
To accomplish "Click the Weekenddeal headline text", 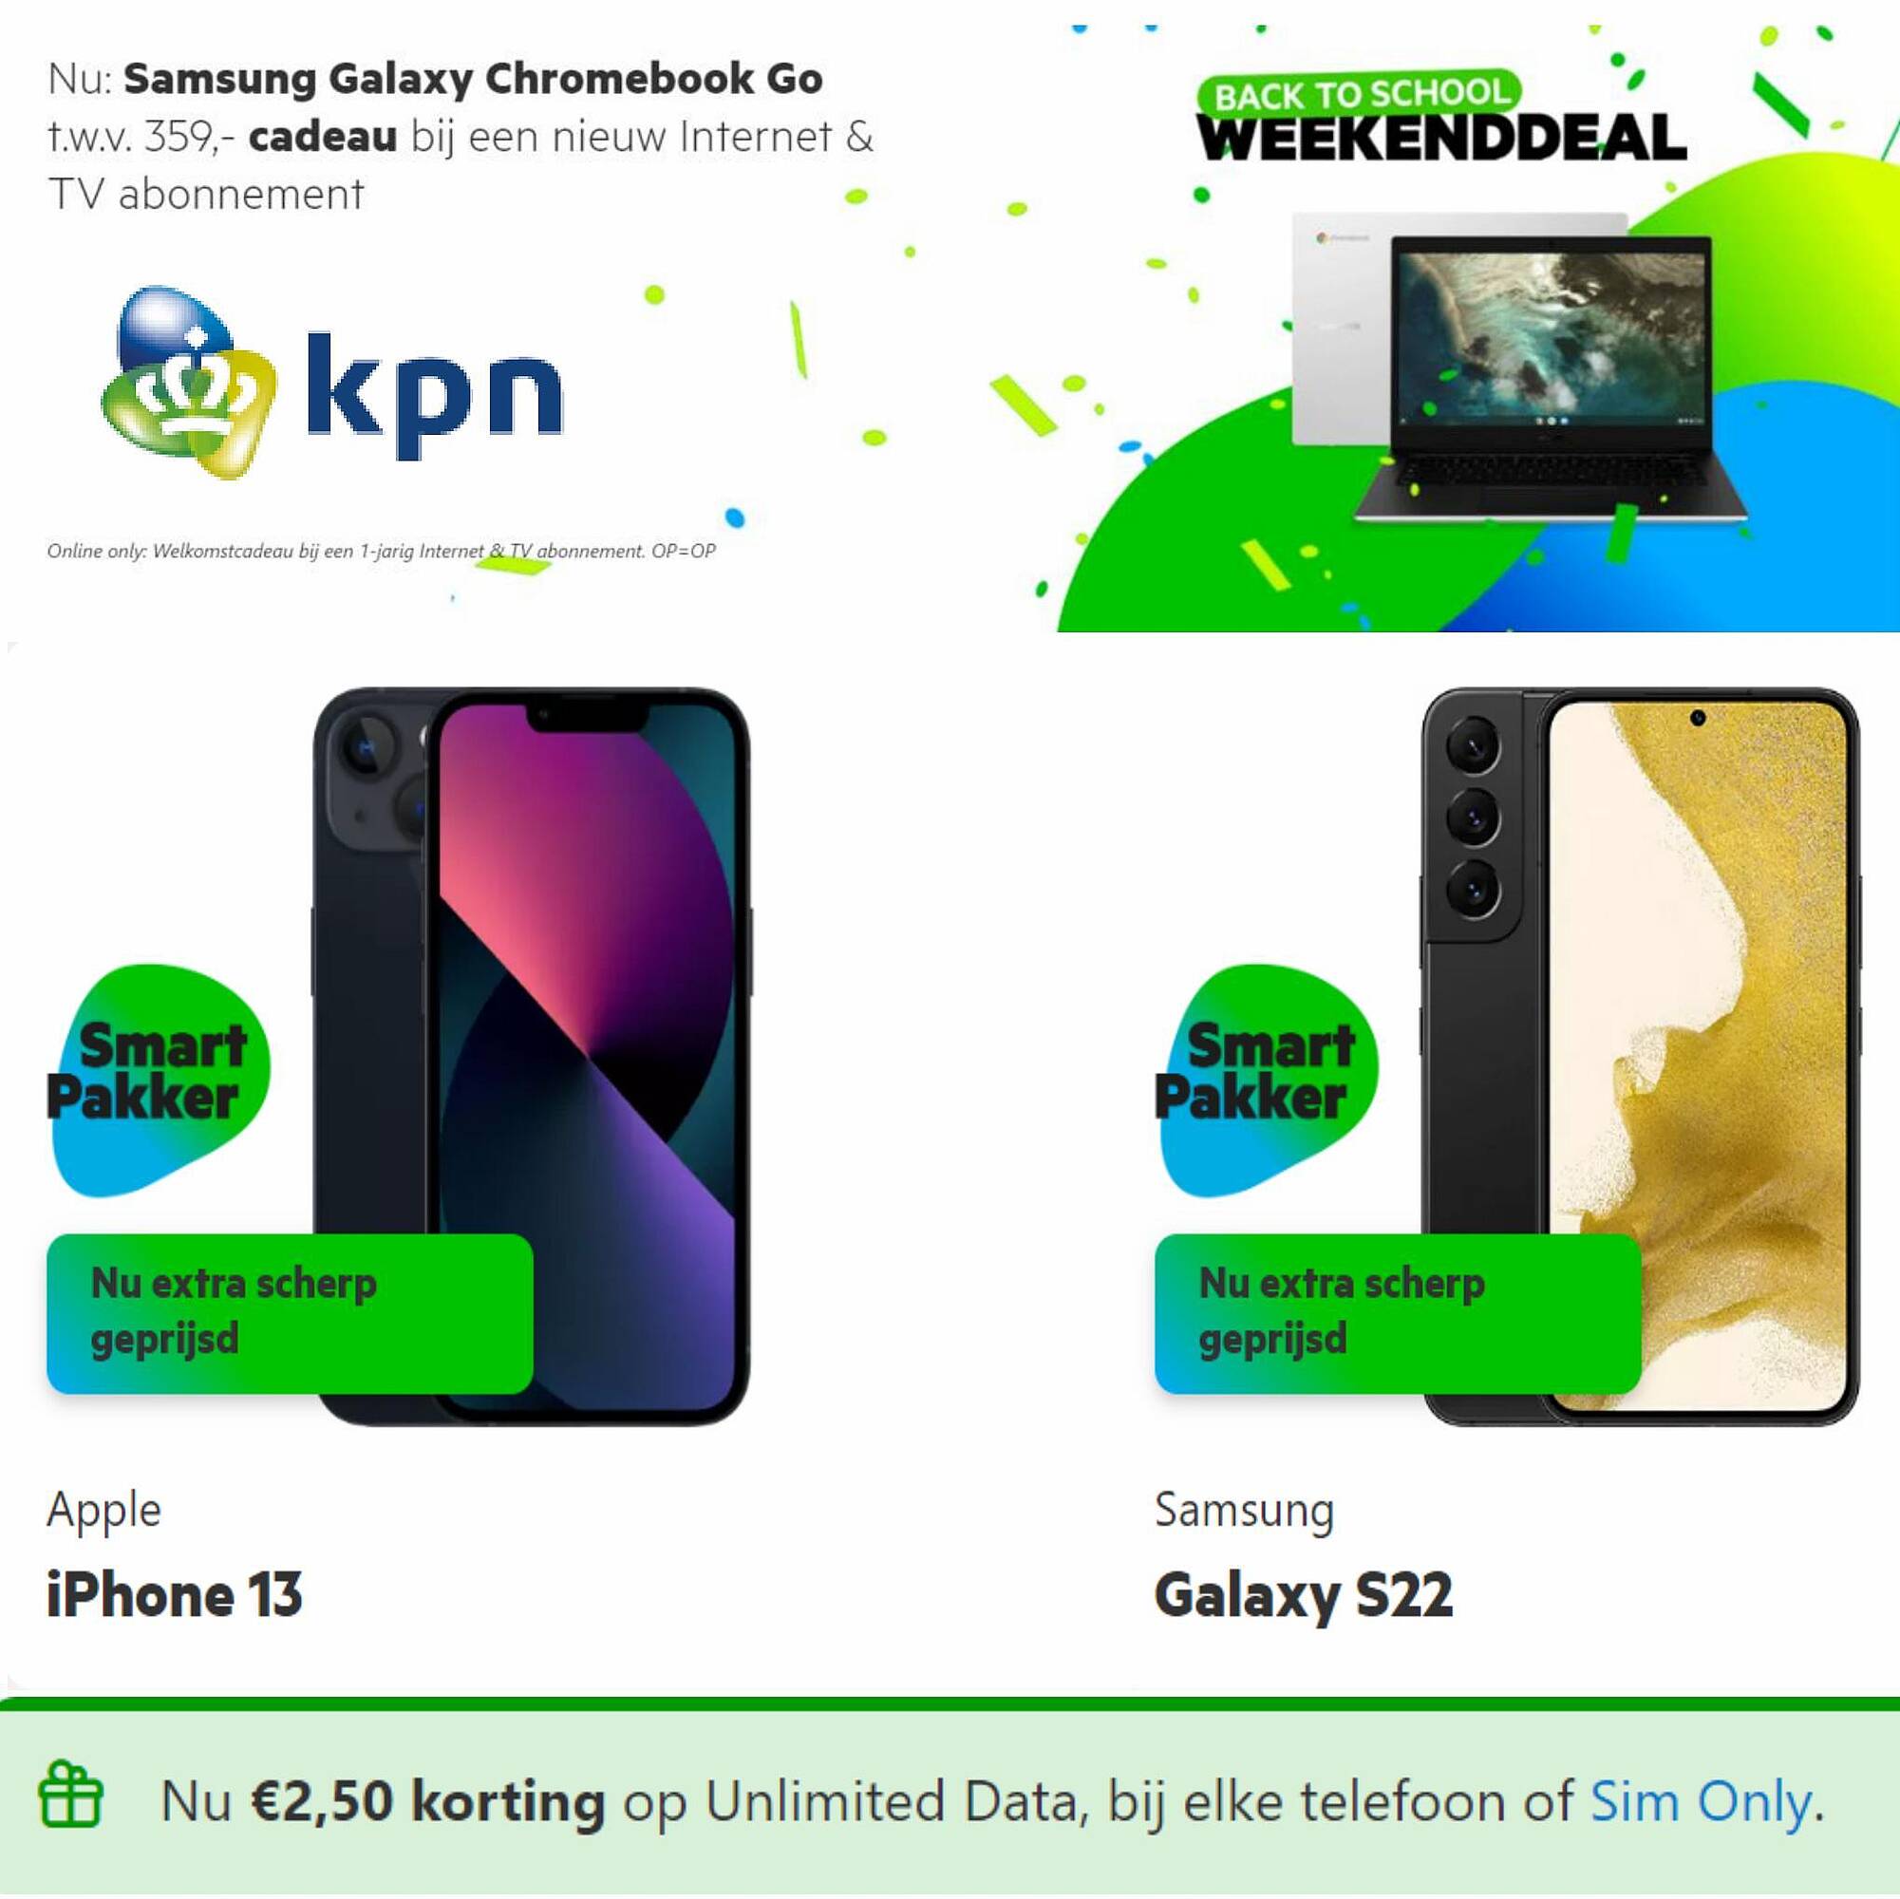I will (x=1440, y=138).
